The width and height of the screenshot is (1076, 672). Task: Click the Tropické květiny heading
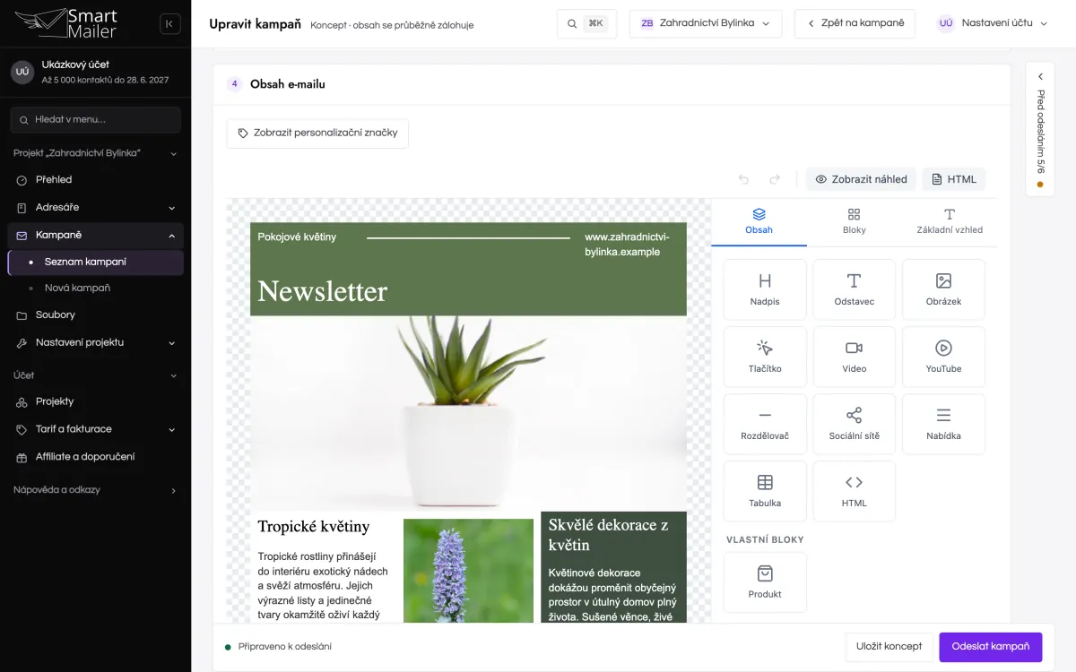coord(314,527)
